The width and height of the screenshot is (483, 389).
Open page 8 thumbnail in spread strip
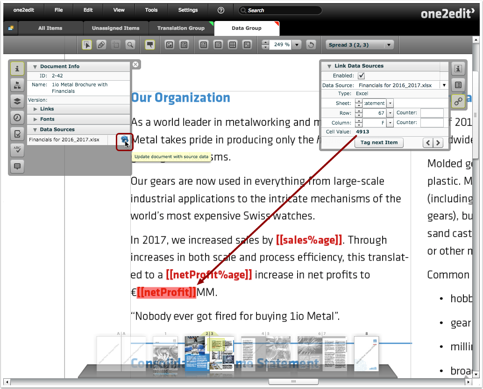(366, 354)
